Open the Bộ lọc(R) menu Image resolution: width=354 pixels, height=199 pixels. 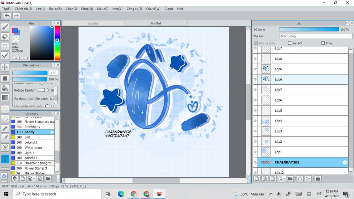point(55,9)
